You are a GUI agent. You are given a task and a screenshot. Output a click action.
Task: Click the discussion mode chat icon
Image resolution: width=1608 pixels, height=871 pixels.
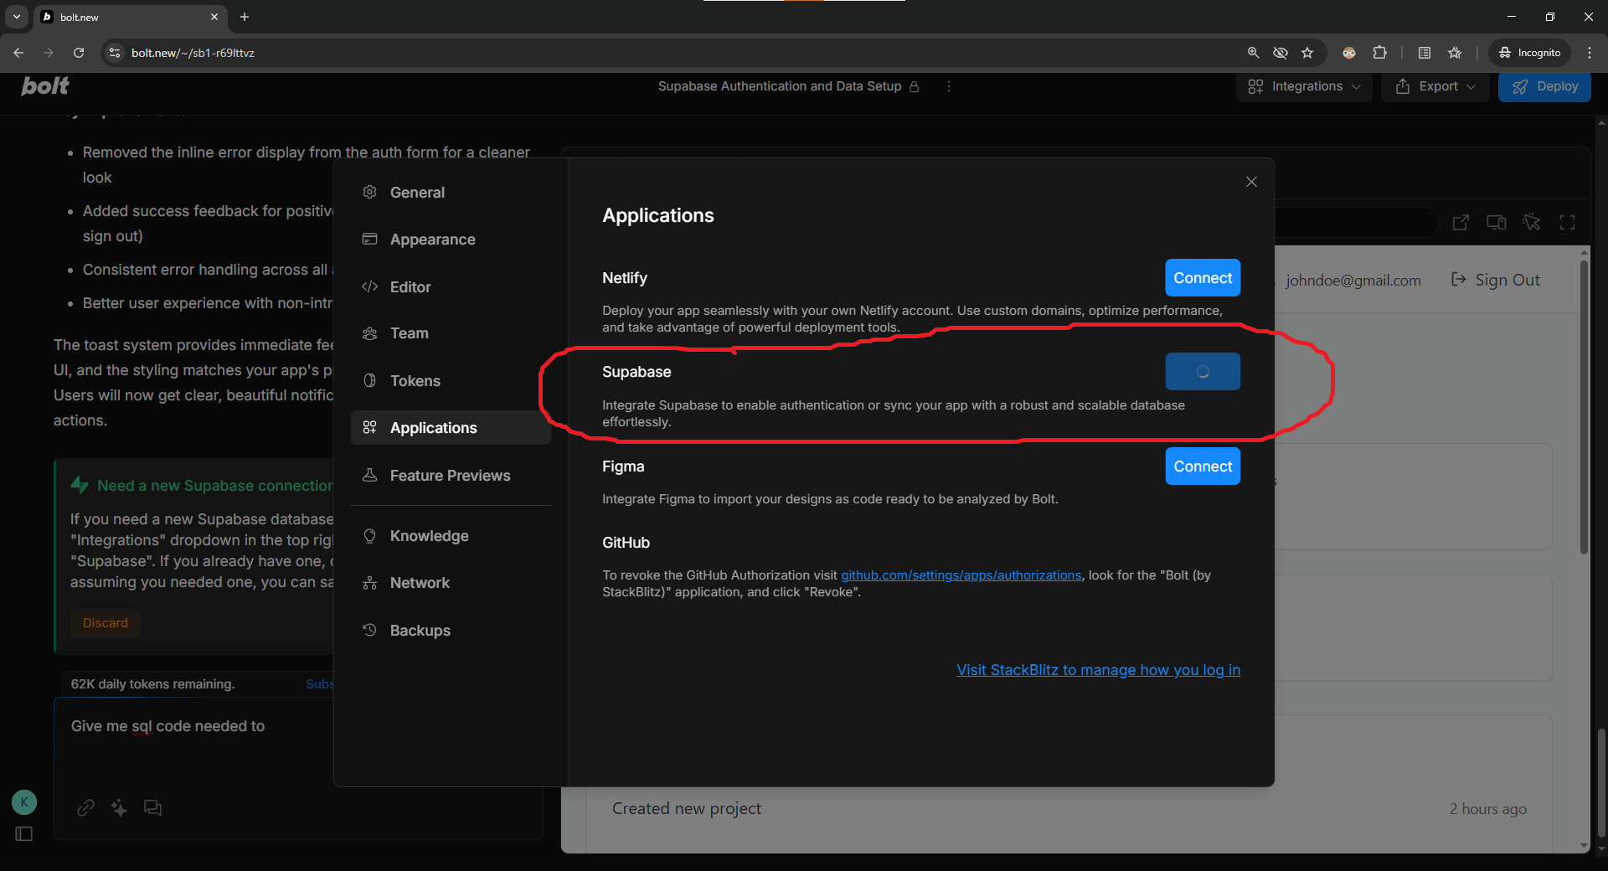[152, 807]
